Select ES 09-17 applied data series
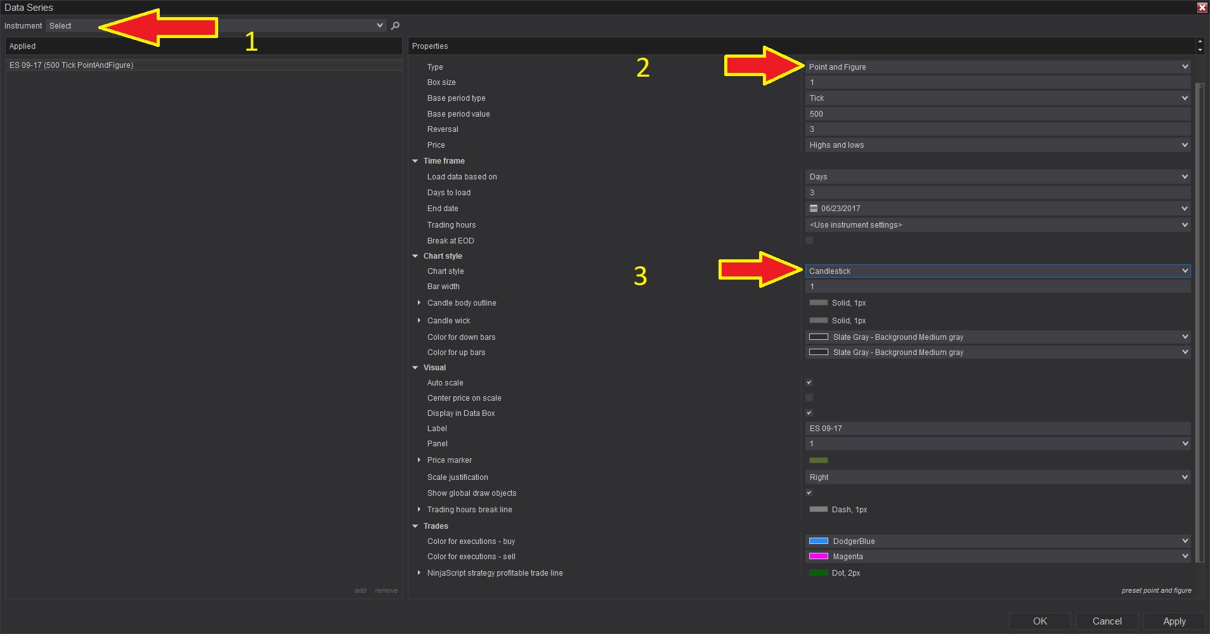This screenshot has height=634, width=1210. pos(204,65)
